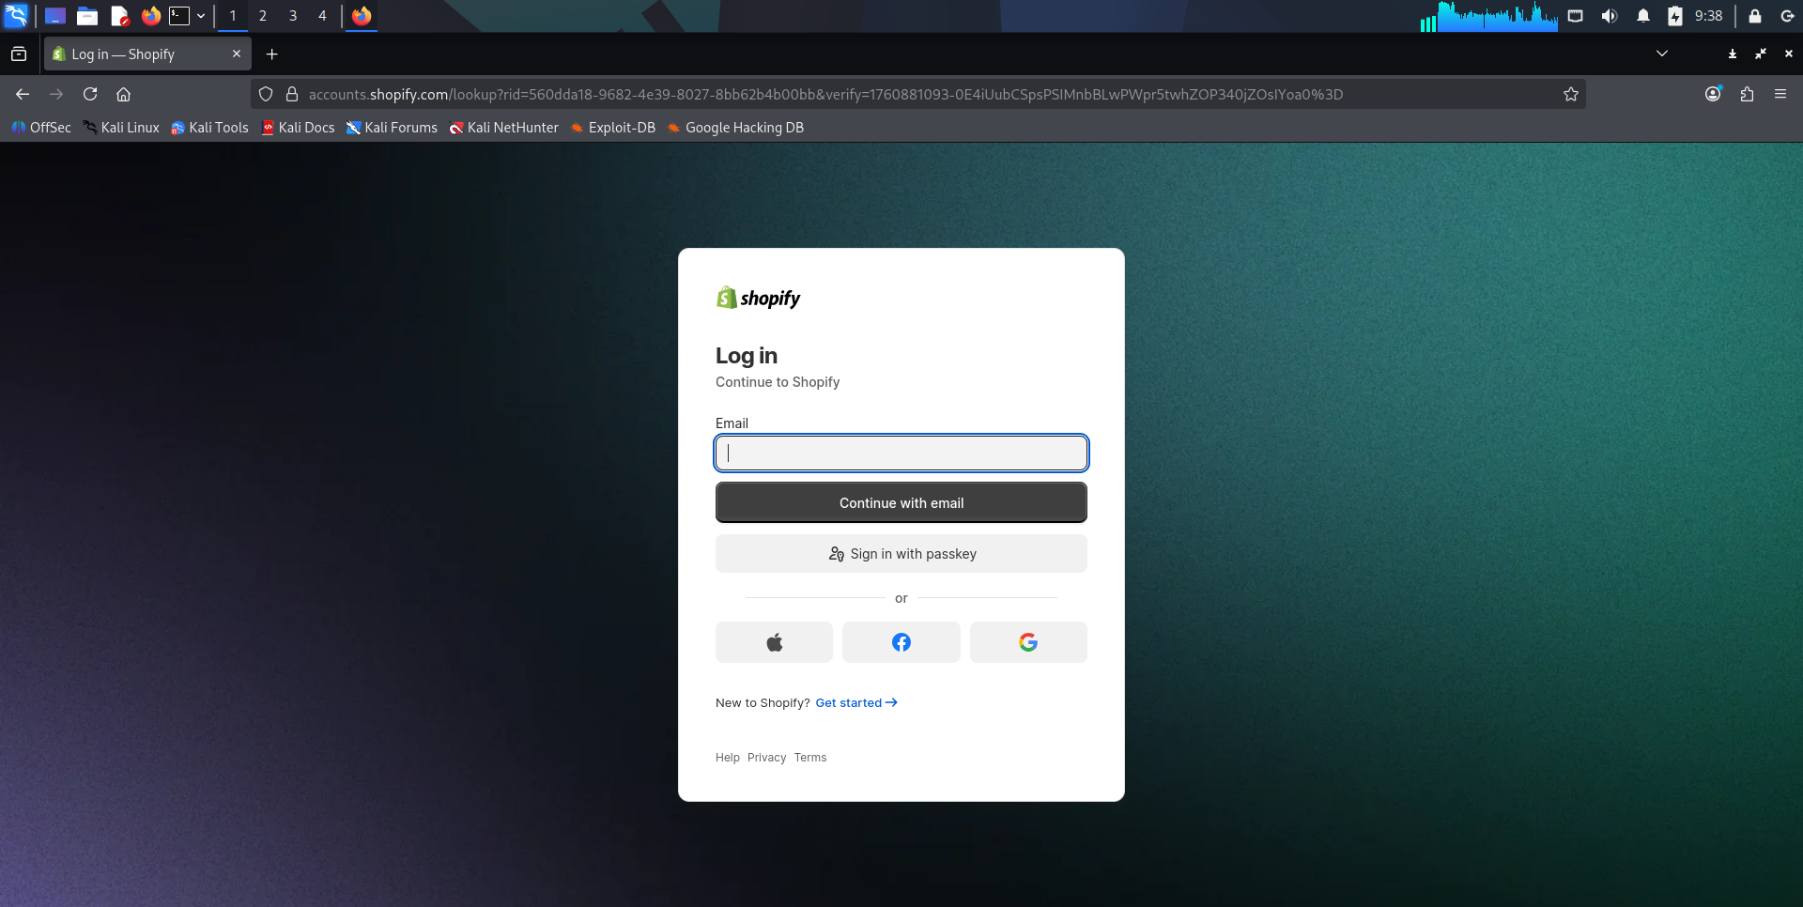The width and height of the screenshot is (1803, 907).
Task: Open the Google Hacking DB bookmark
Action: [x=735, y=128]
